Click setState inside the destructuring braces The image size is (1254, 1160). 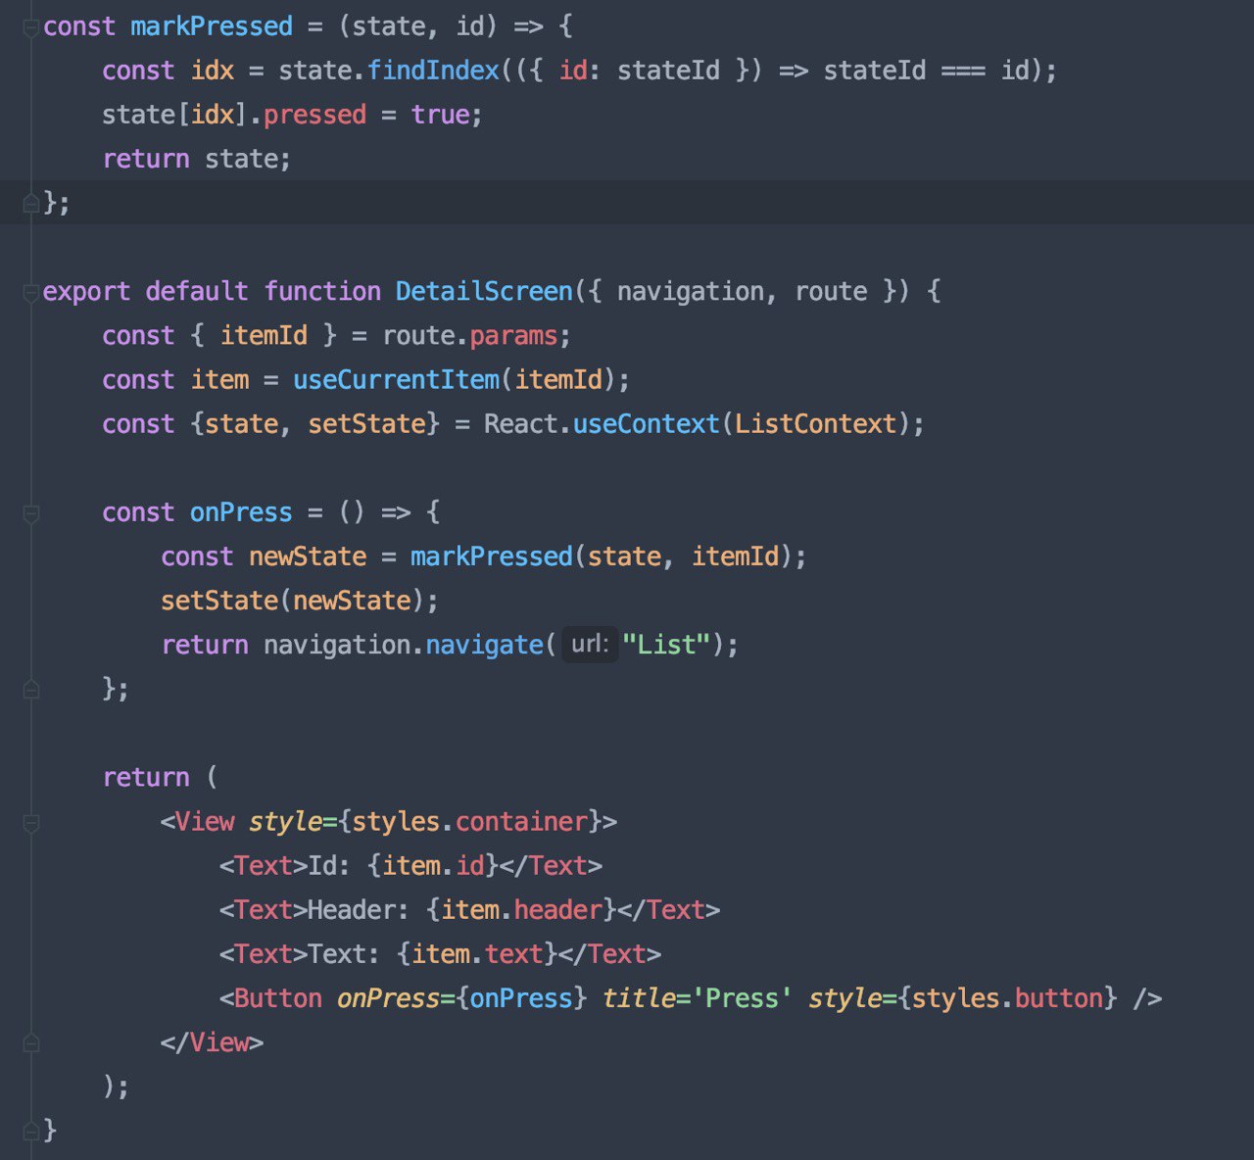pos(367,423)
